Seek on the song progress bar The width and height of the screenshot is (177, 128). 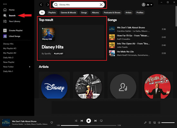point(88,125)
